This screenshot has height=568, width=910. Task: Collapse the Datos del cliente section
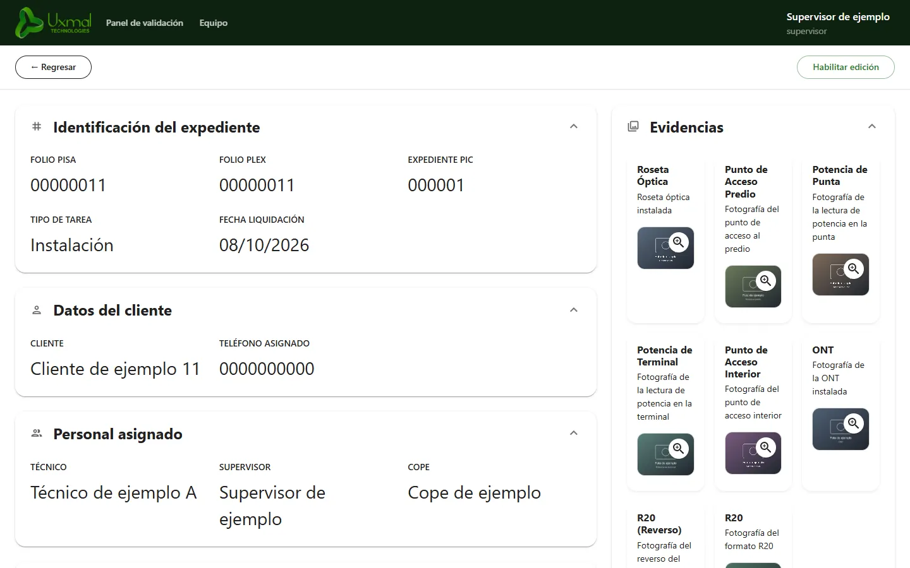(x=574, y=310)
